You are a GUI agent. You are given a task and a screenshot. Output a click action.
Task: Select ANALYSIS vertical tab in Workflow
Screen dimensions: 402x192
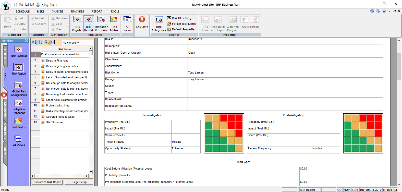[5, 110]
